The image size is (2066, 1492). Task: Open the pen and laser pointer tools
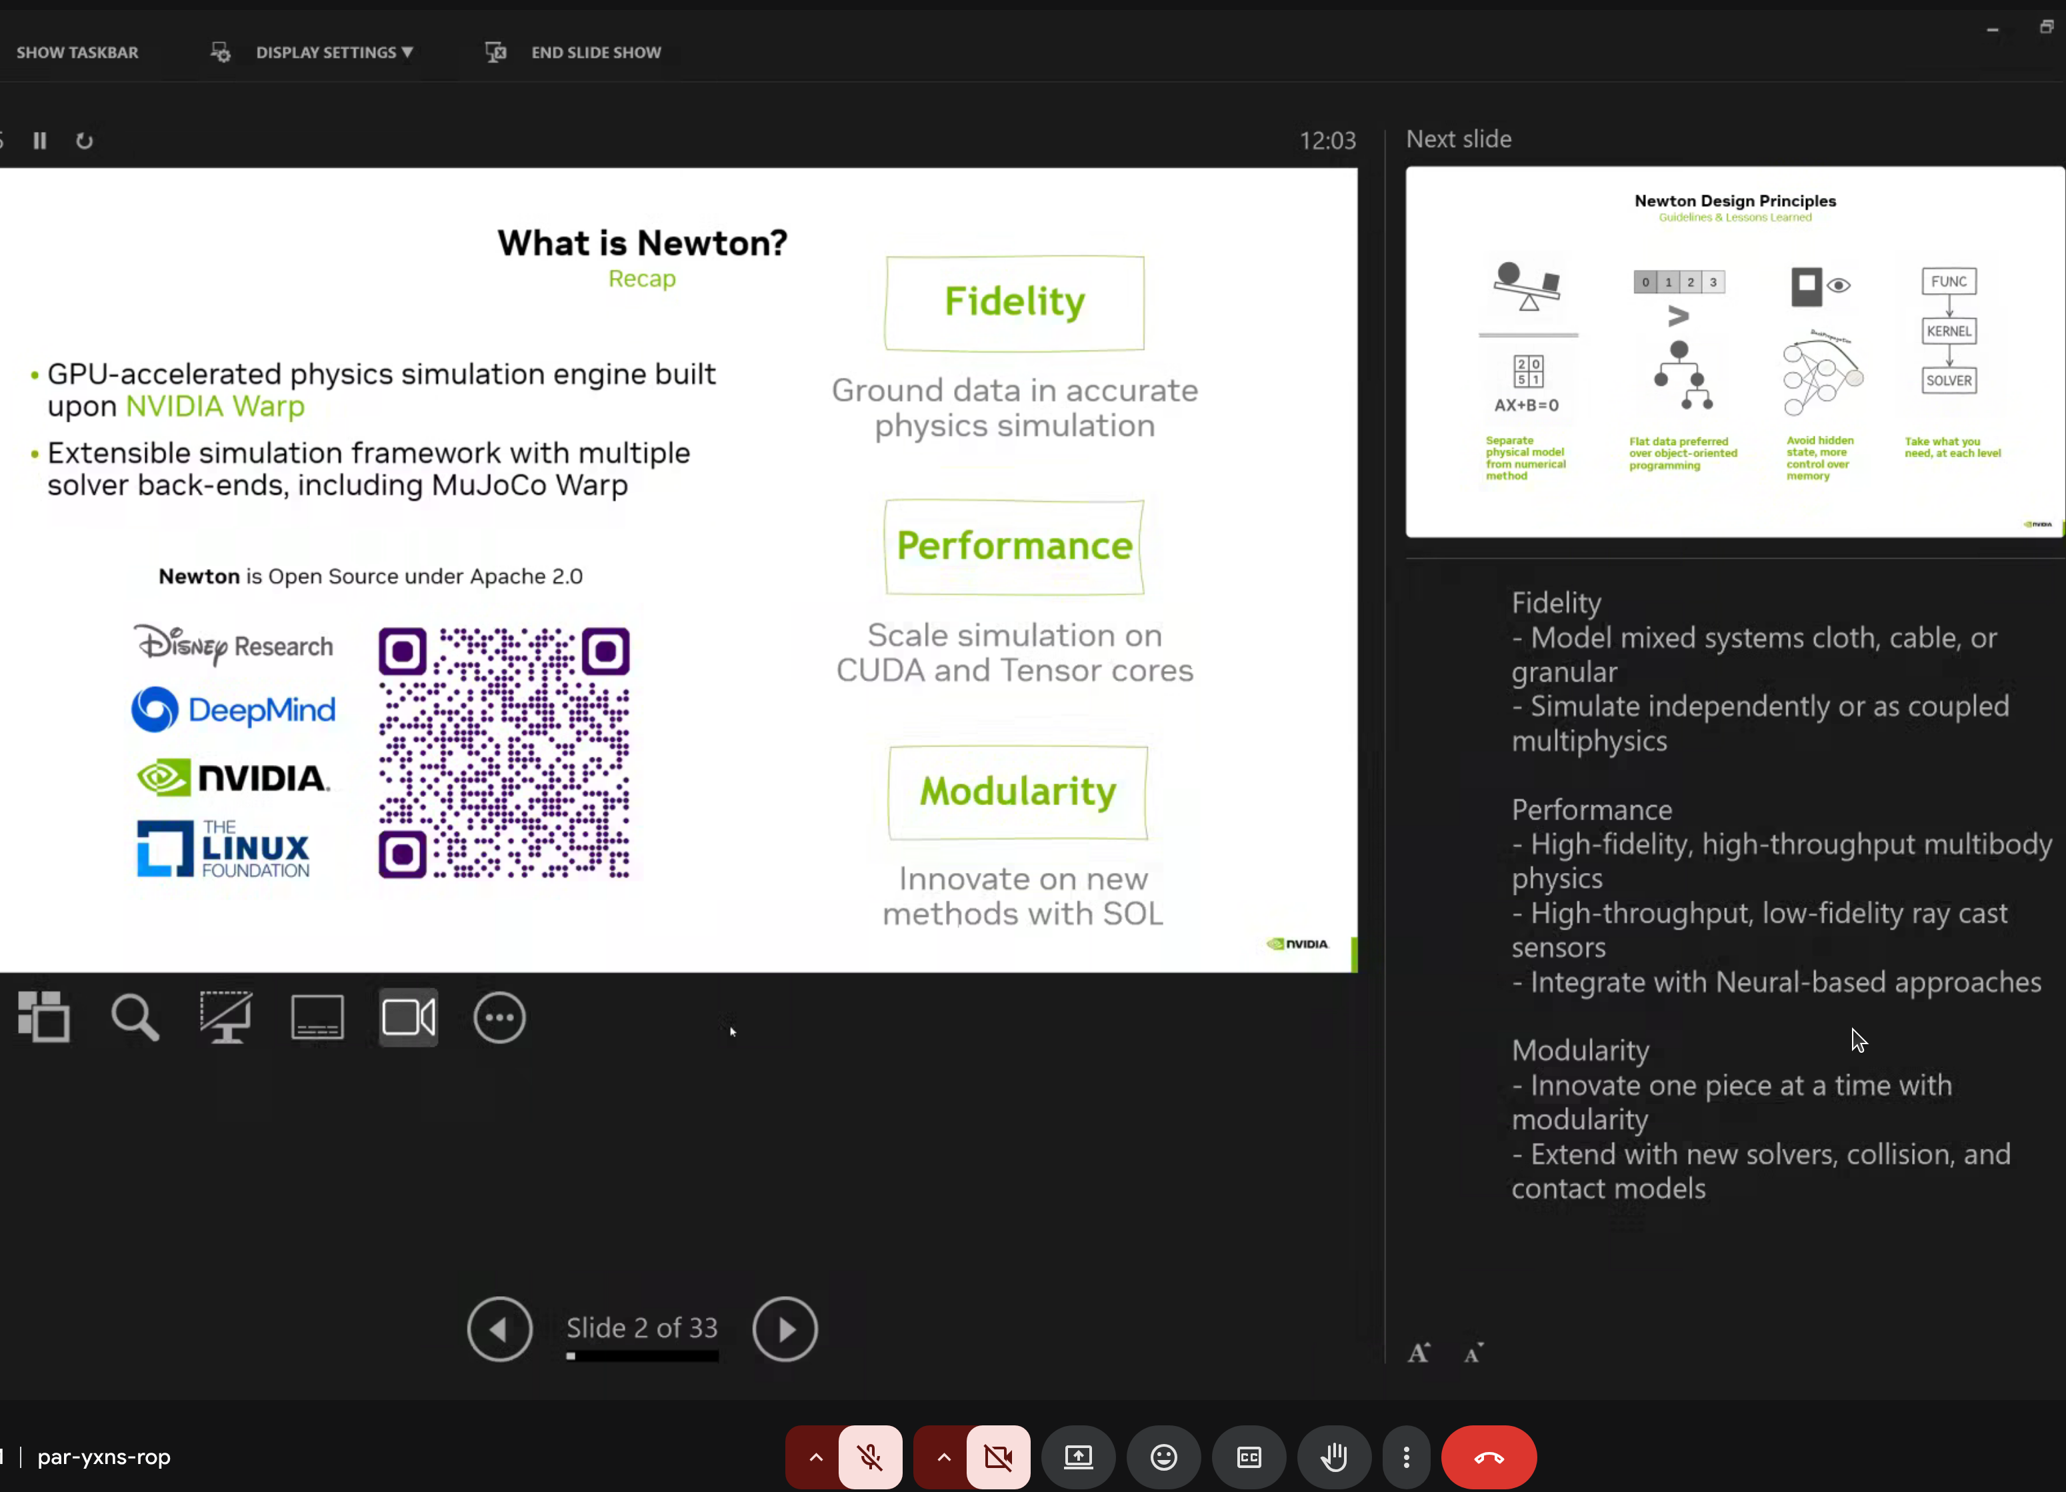(225, 1018)
